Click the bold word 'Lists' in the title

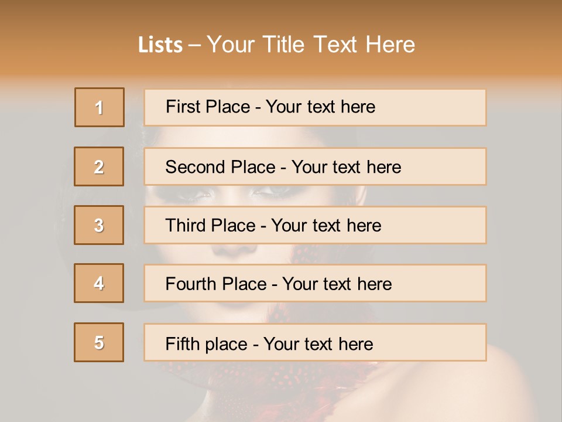160,45
